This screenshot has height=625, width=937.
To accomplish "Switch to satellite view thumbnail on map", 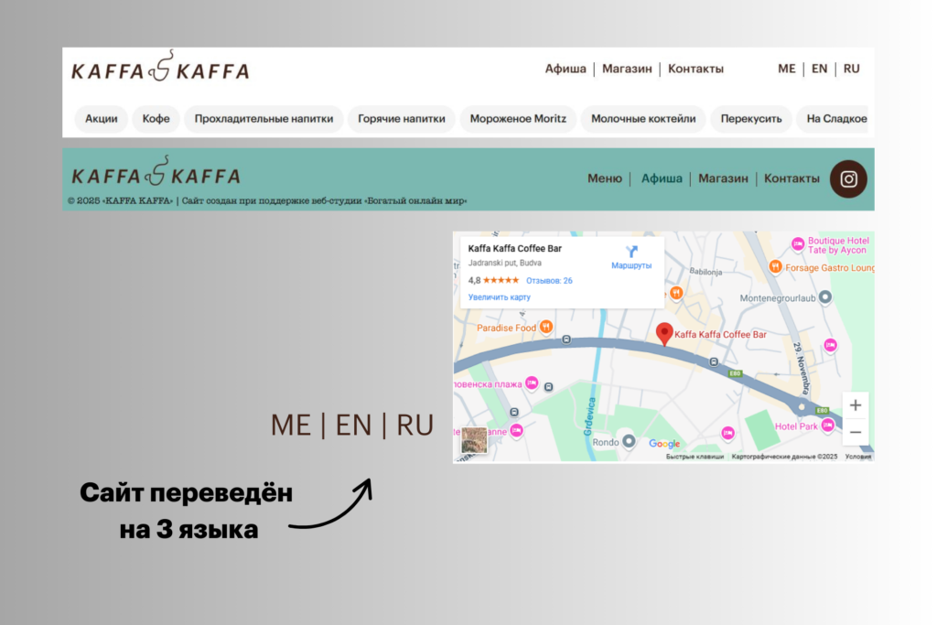I will pos(474,440).
